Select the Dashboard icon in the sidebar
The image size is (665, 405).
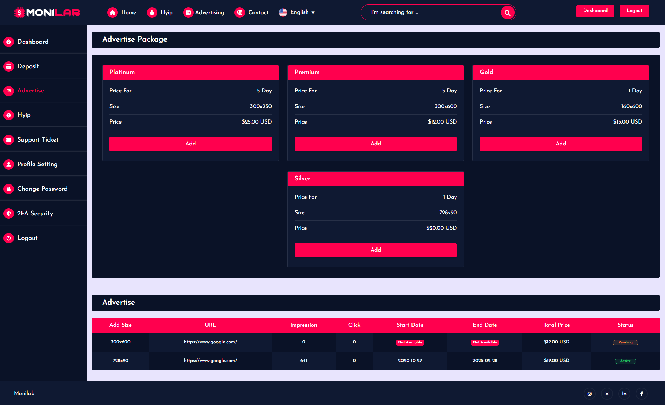(8, 42)
